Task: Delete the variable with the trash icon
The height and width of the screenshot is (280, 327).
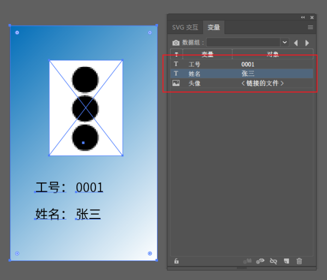Action: tap(299, 261)
